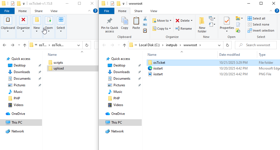Click the Properties checkmark icon
This screenshot has height=150, width=280.
click(227, 21)
